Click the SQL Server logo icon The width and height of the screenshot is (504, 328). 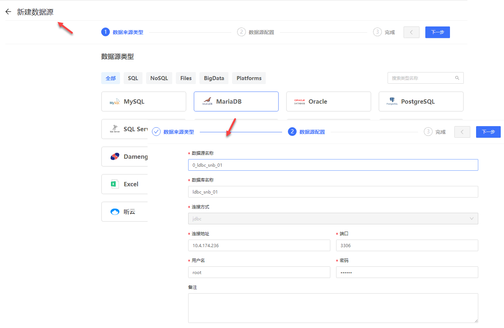click(115, 129)
